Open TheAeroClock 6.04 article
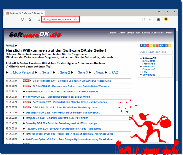 pos(64,129)
